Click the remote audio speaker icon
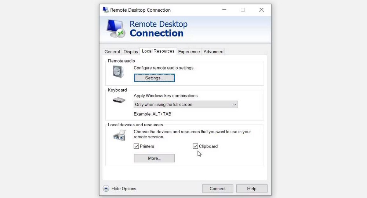367x198 pixels. (118, 71)
